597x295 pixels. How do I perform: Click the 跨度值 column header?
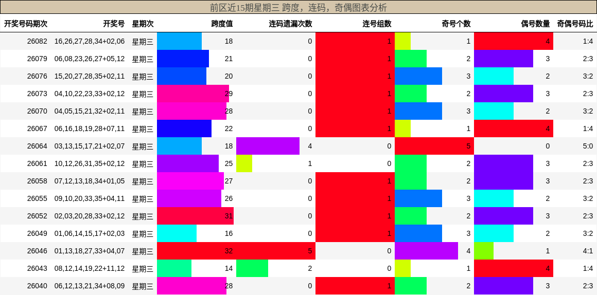[222, 24]
